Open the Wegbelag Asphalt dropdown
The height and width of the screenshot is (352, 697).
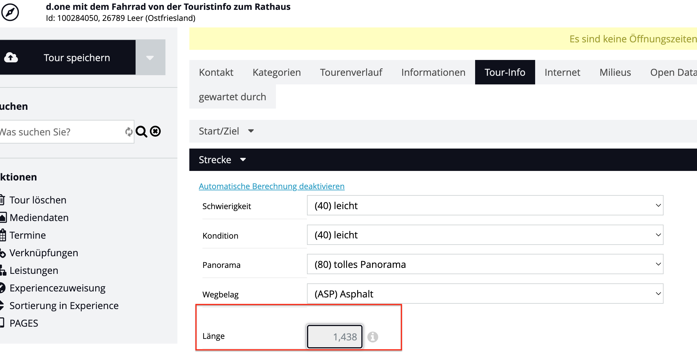pos(485,294)
